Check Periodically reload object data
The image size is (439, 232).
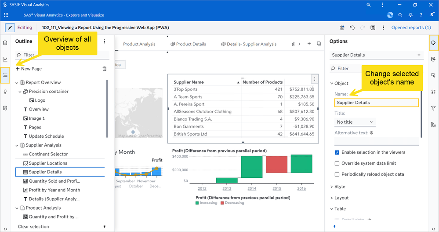(x=337, y=174)
